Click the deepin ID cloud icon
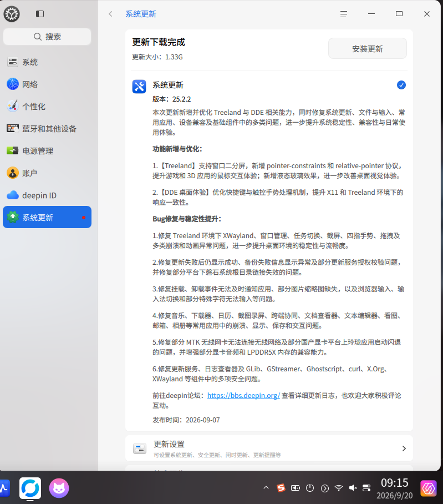Screen dimensions: 443x504 (x=13, y=195)
